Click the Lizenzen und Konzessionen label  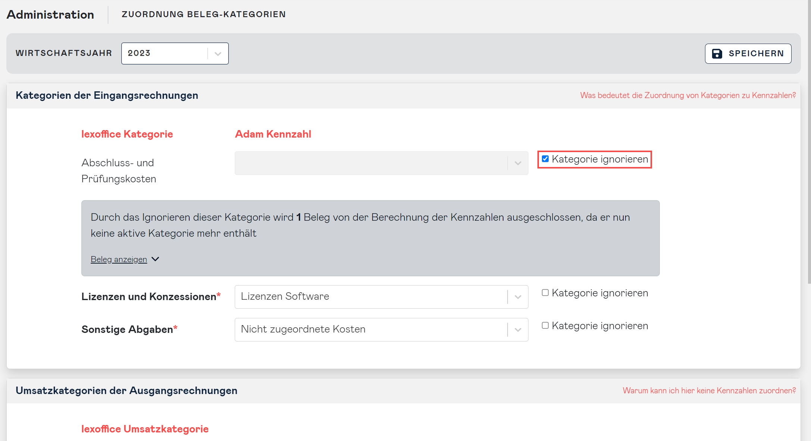click(x=151, y=297)
